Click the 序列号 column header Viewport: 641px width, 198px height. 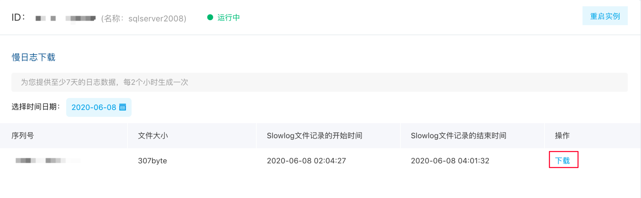[23, 136]
